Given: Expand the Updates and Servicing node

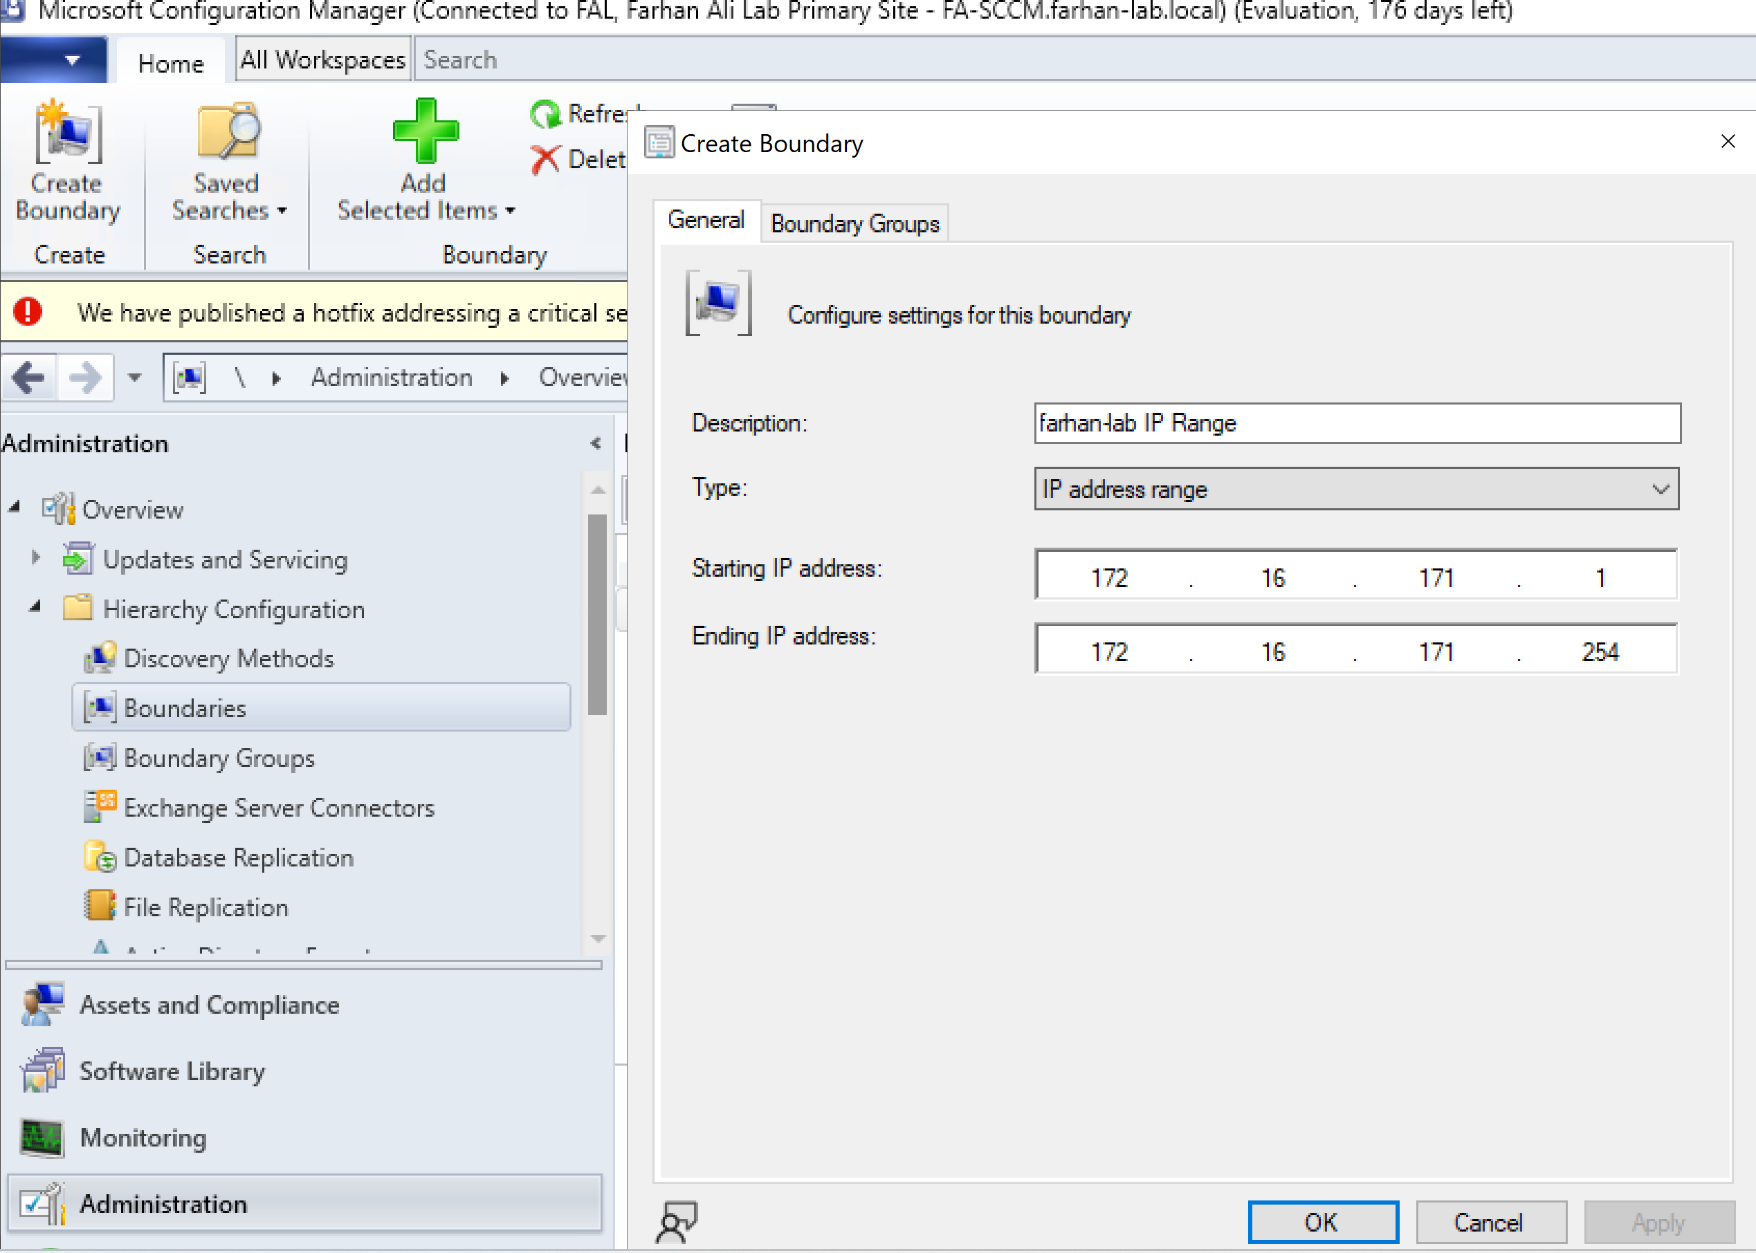Looking at the screenshot, I should pos(35,558).
